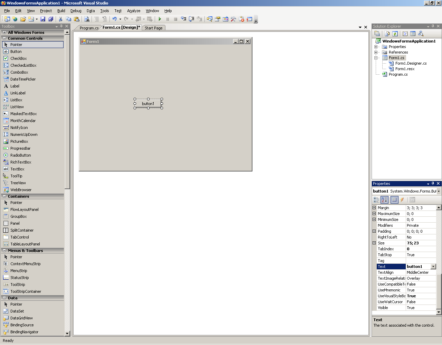
Task: Open the Toolbox via the wrench-and-hammer icon
Action: click(233, 19)
